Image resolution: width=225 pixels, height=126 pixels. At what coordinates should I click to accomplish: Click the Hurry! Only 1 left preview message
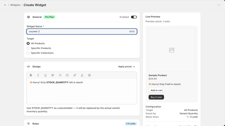pos(165,84)
